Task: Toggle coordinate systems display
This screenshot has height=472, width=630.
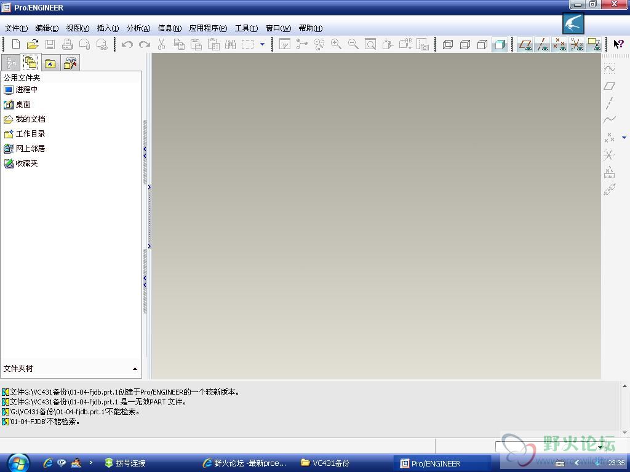Action: pos(576,44)
